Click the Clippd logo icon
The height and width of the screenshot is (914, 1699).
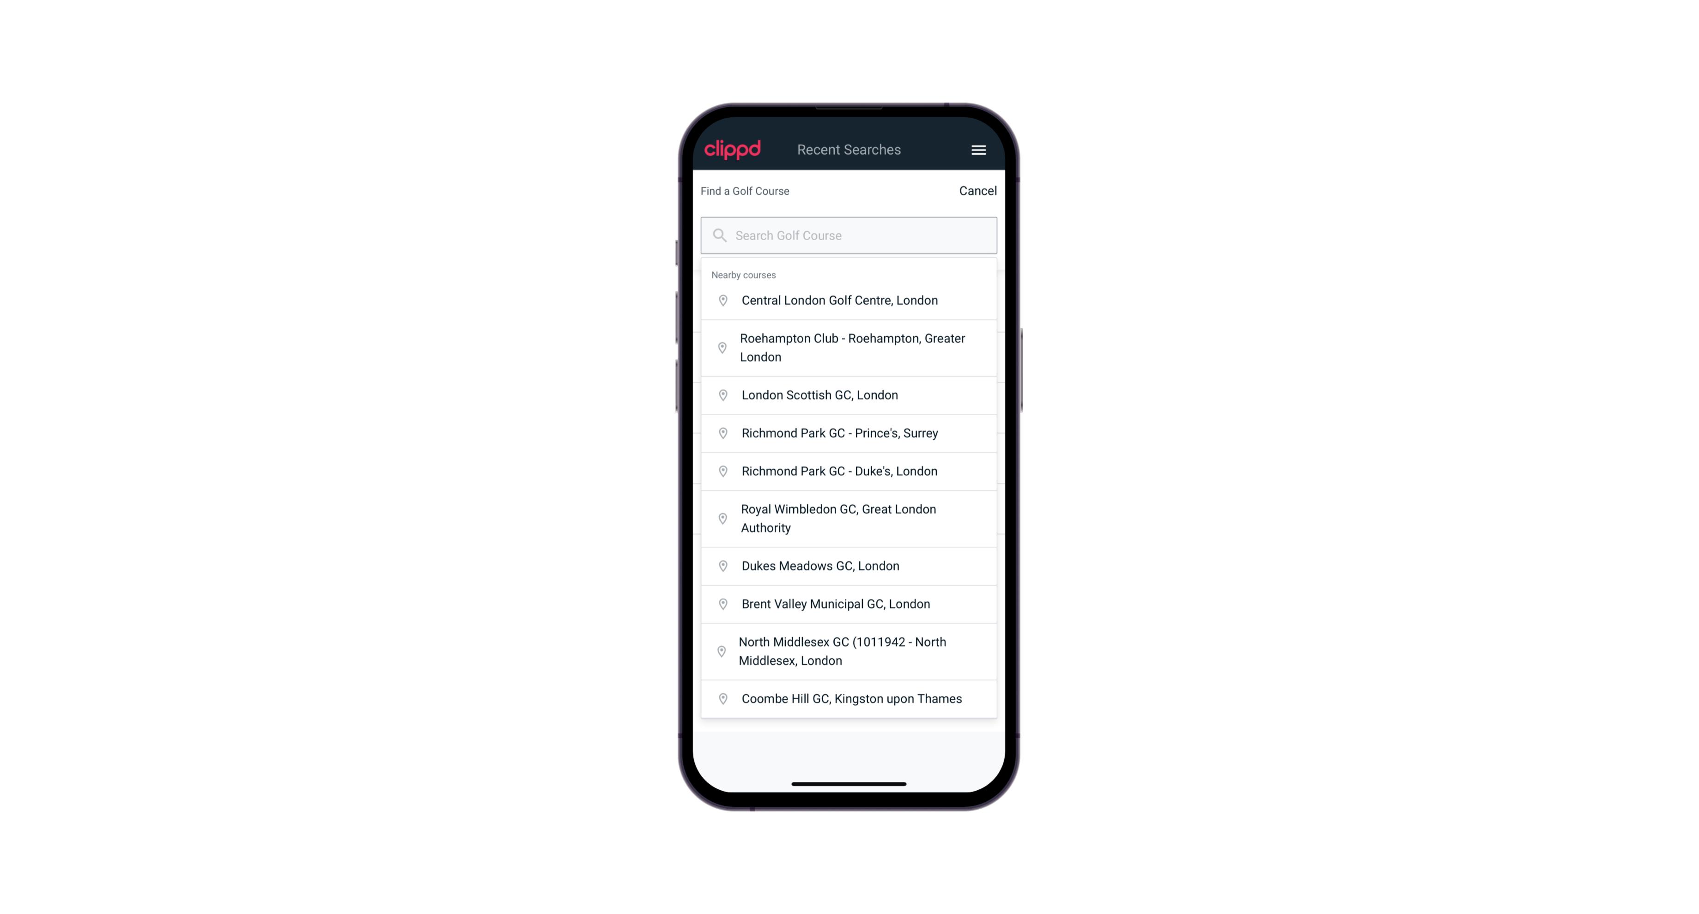pos(733,150)
